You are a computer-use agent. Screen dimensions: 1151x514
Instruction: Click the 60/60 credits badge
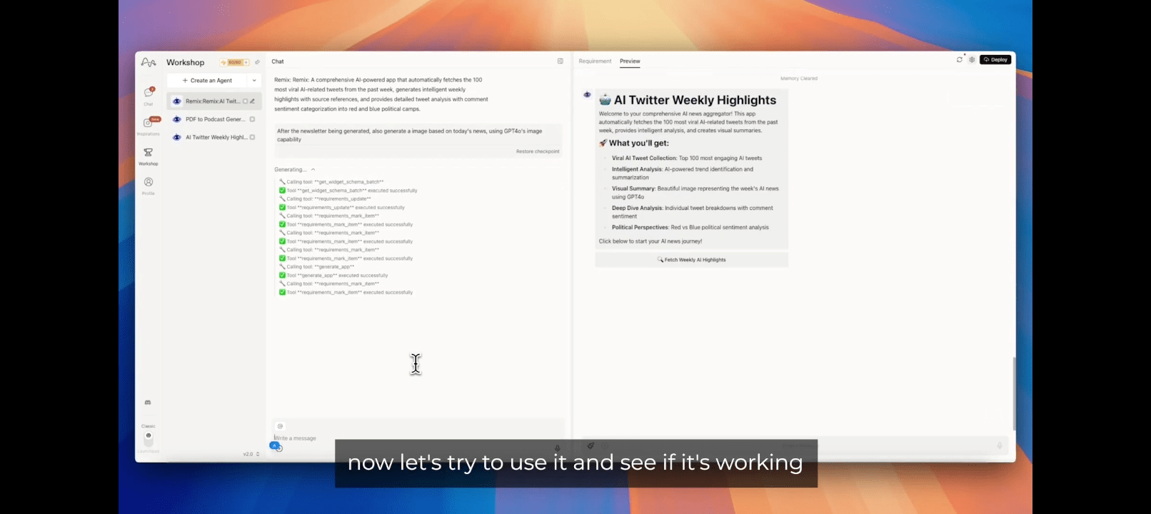pos(235,62)
